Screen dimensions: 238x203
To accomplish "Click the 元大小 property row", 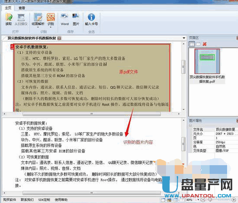I will click(x=215, y=134).
